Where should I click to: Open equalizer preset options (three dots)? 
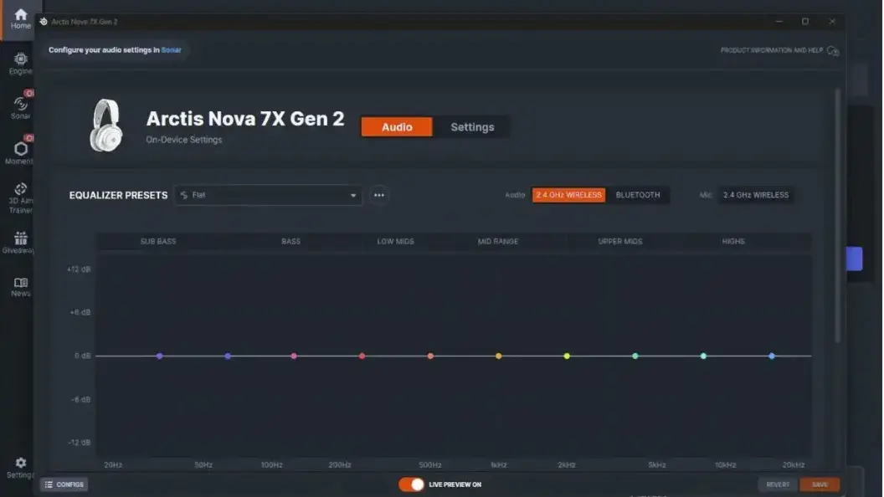(x=379, y=195)
